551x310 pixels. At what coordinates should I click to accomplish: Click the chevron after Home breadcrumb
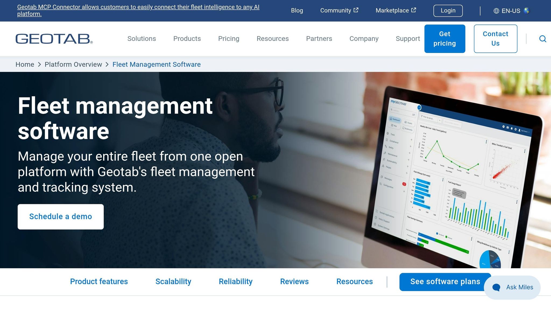point(40,65)
